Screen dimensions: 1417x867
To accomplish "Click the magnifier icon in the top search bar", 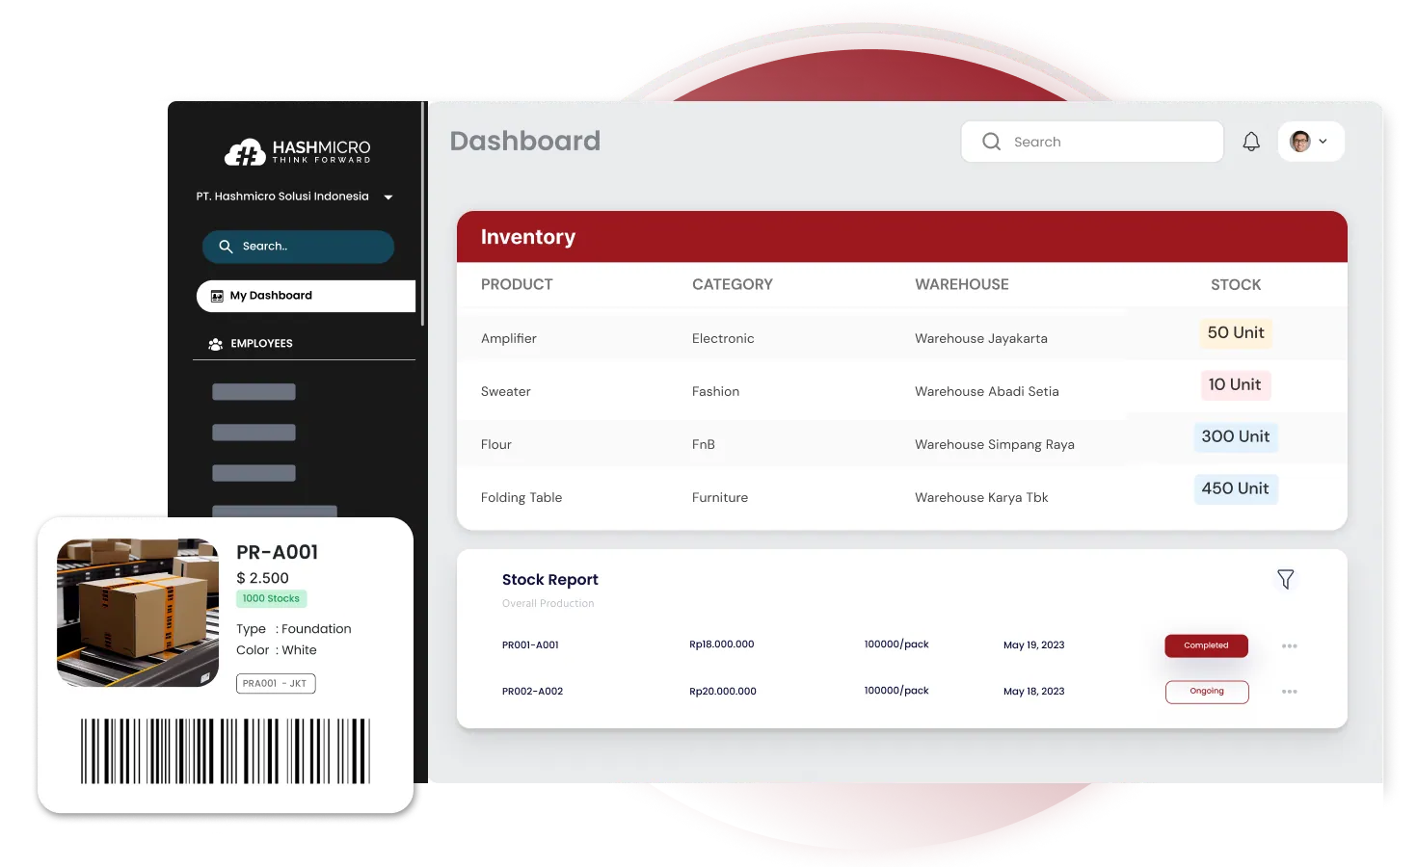I will 991,141.
